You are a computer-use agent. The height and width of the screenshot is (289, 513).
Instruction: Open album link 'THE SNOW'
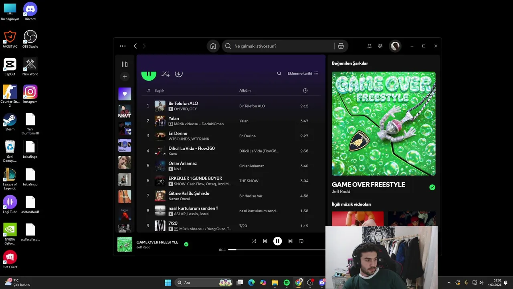(249, 181)
